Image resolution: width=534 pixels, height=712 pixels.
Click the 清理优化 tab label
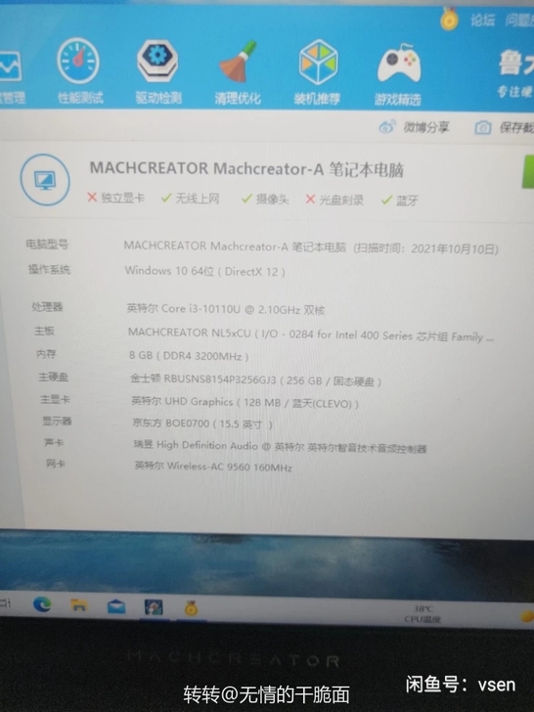238,98
